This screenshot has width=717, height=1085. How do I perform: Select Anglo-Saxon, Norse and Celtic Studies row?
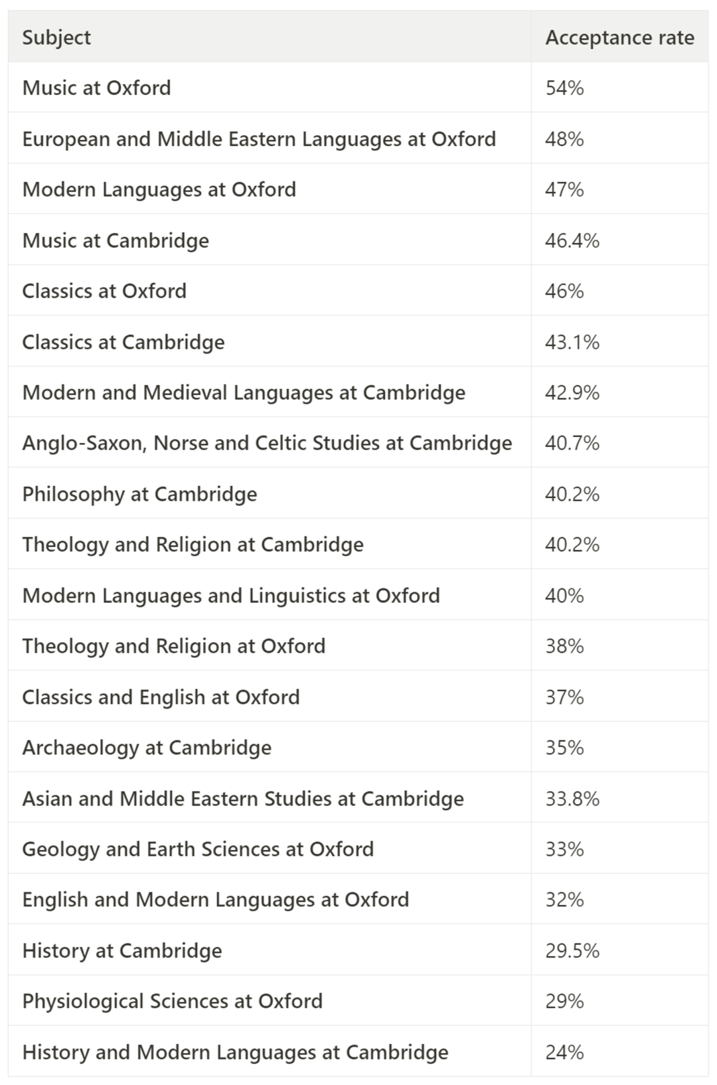click(358, 443)
